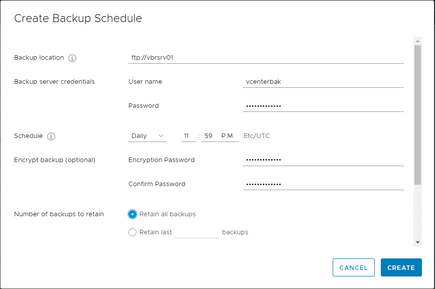435x289 pixels.
Task: Click the P.M. time period field
Action: click(x=228, y=136)
